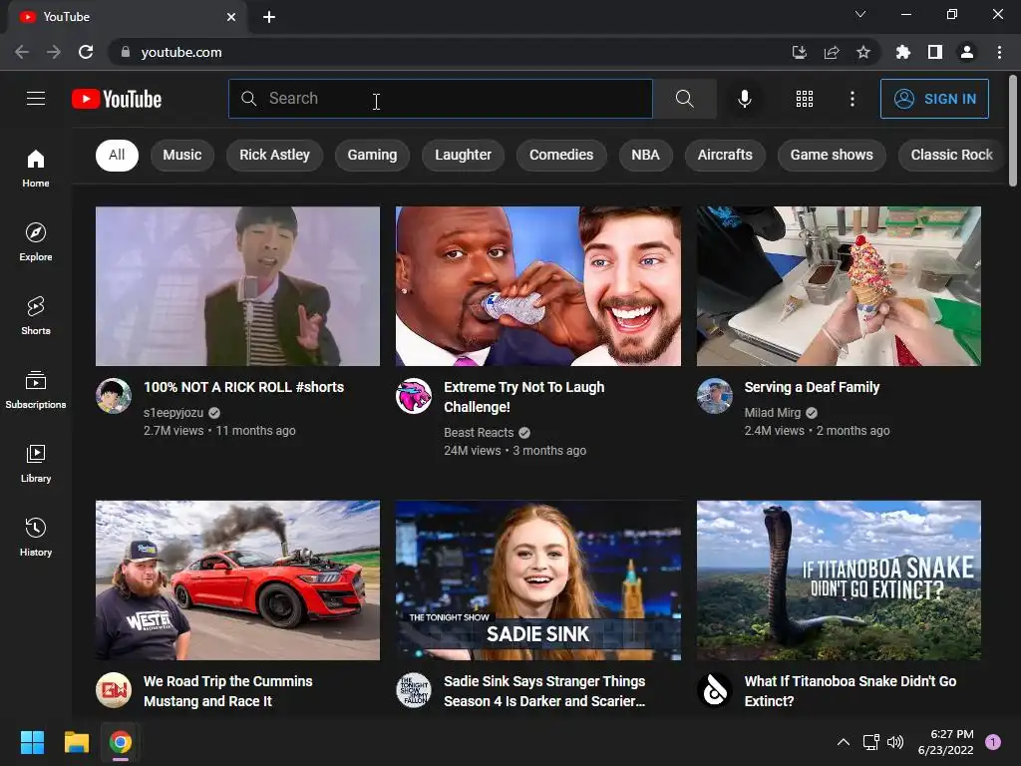Start voice search with the microphone icon
The image size is (1021, 766).
744,99
